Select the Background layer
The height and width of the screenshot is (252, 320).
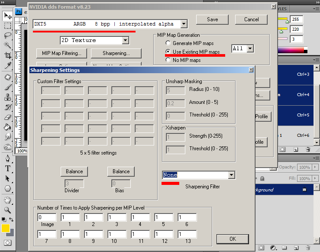[x=284, y=190]
